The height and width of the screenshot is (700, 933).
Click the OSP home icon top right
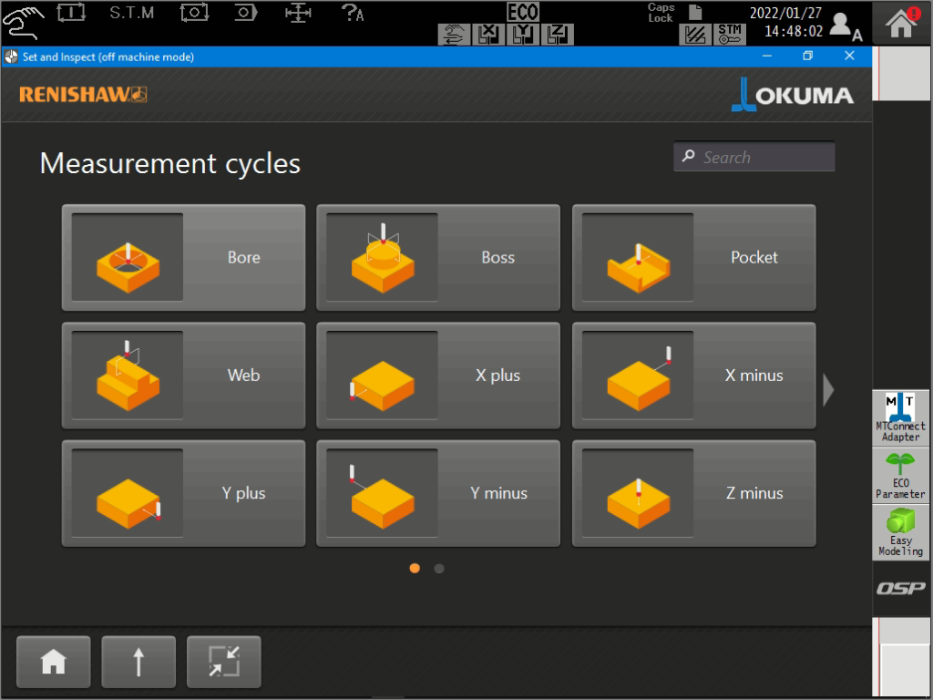(x=901, y=24)
